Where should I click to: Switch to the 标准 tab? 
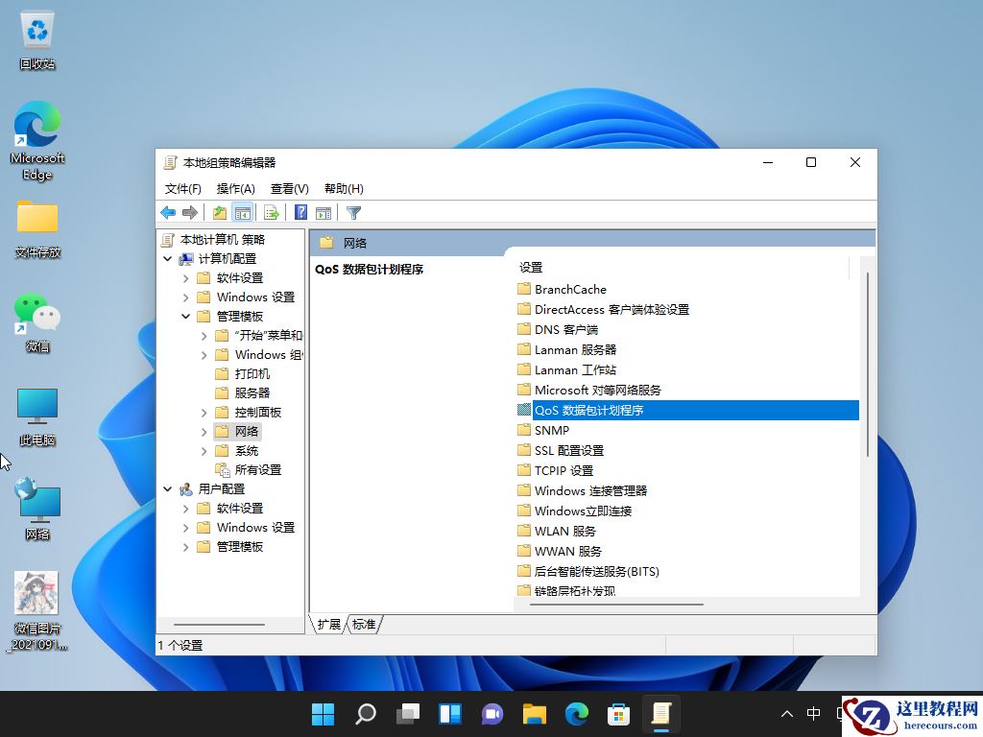pyautogui.click(x=365, y=624)
